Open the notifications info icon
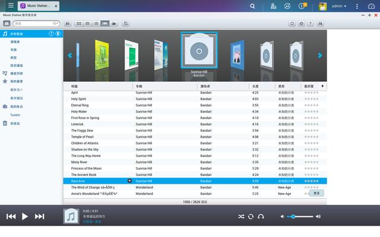 [x=302, y=6]
